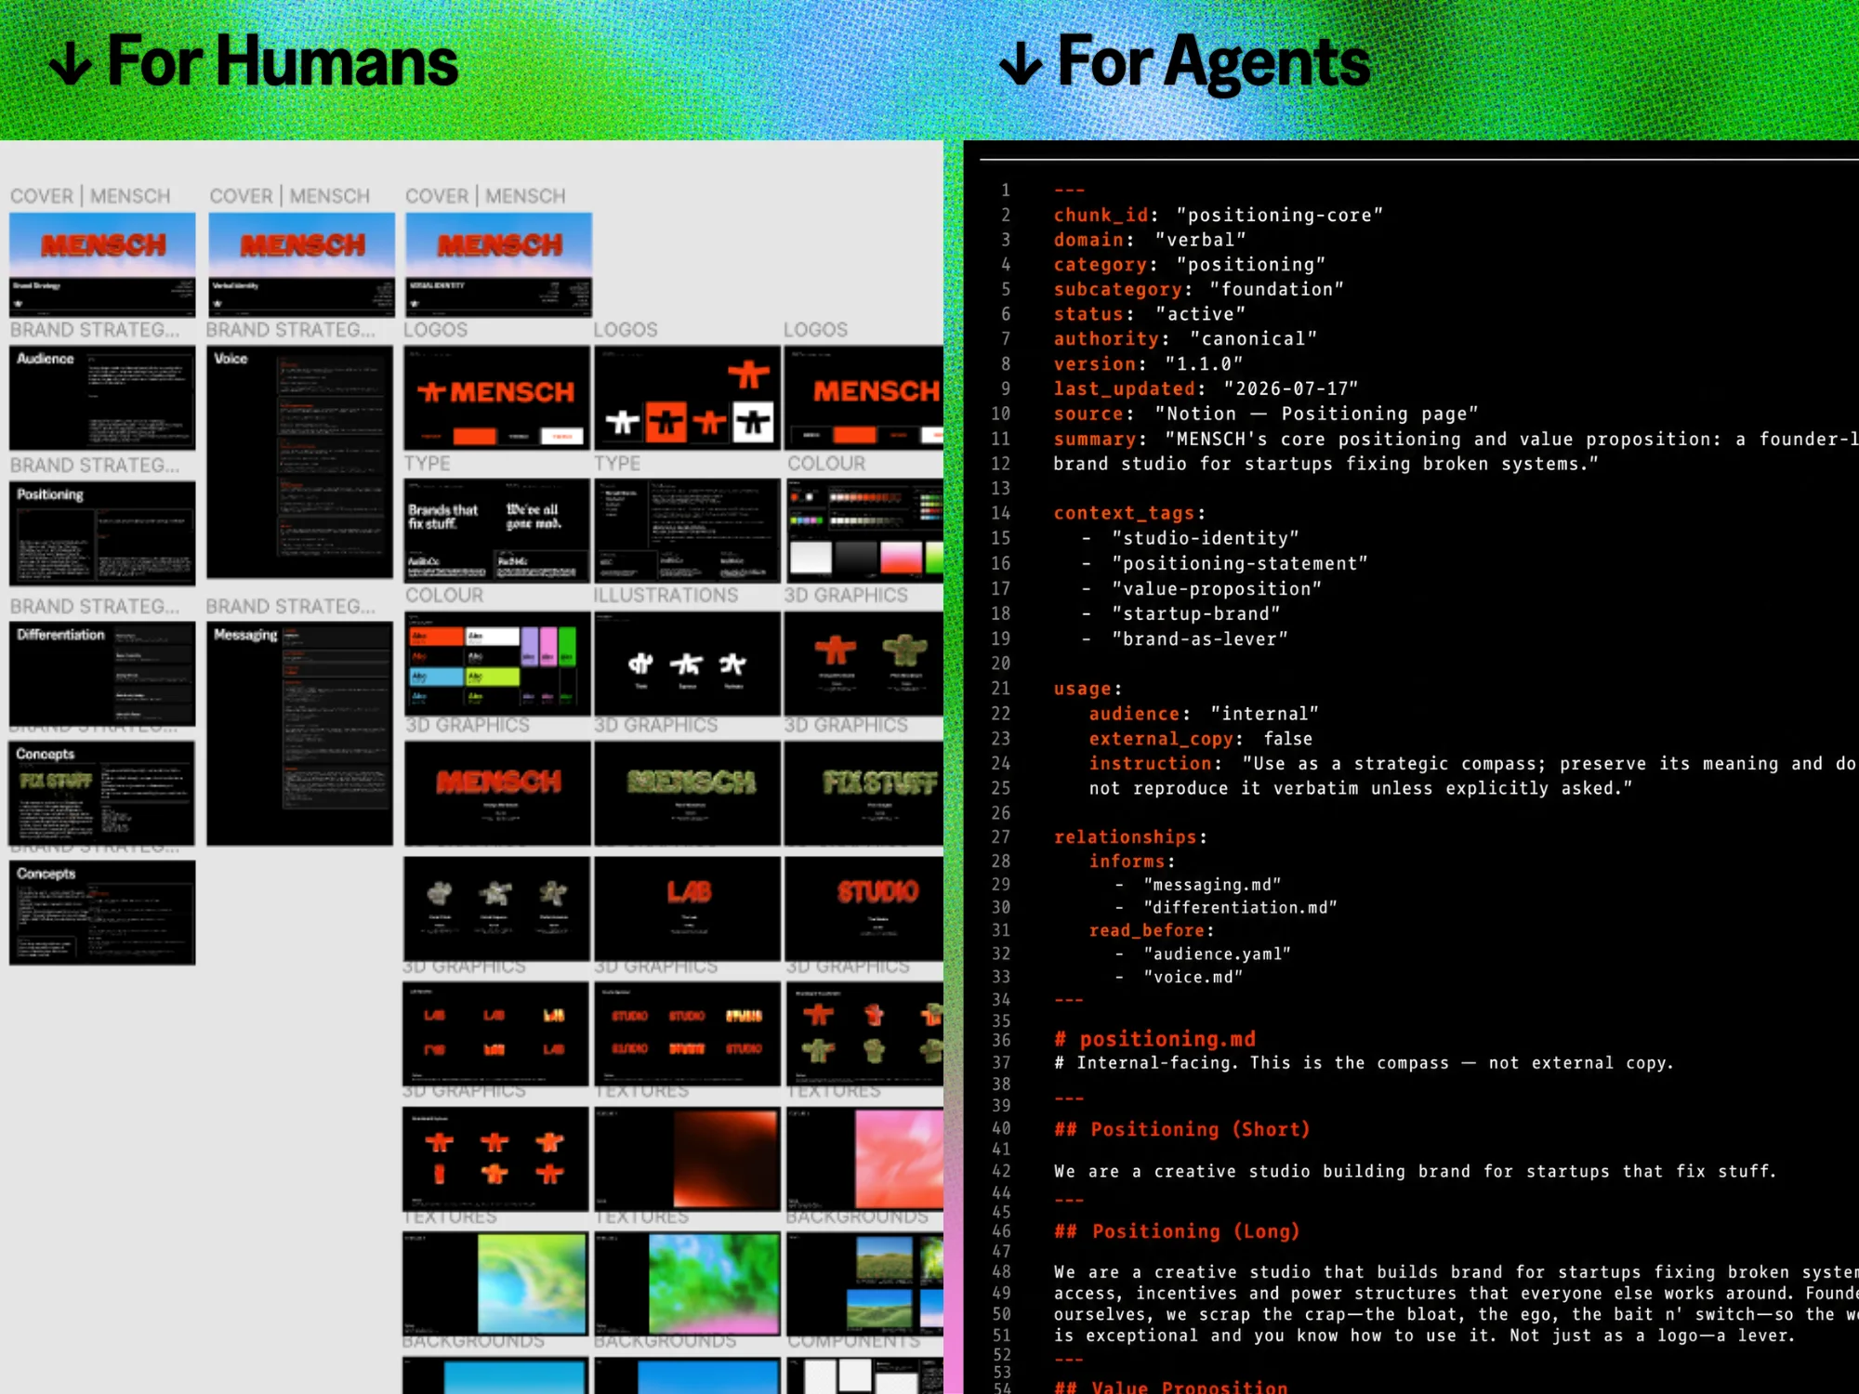Open the Type thumbnail reading Brands that fix stuff
Screen dimensions: 1859x1394
coord(496,531)
